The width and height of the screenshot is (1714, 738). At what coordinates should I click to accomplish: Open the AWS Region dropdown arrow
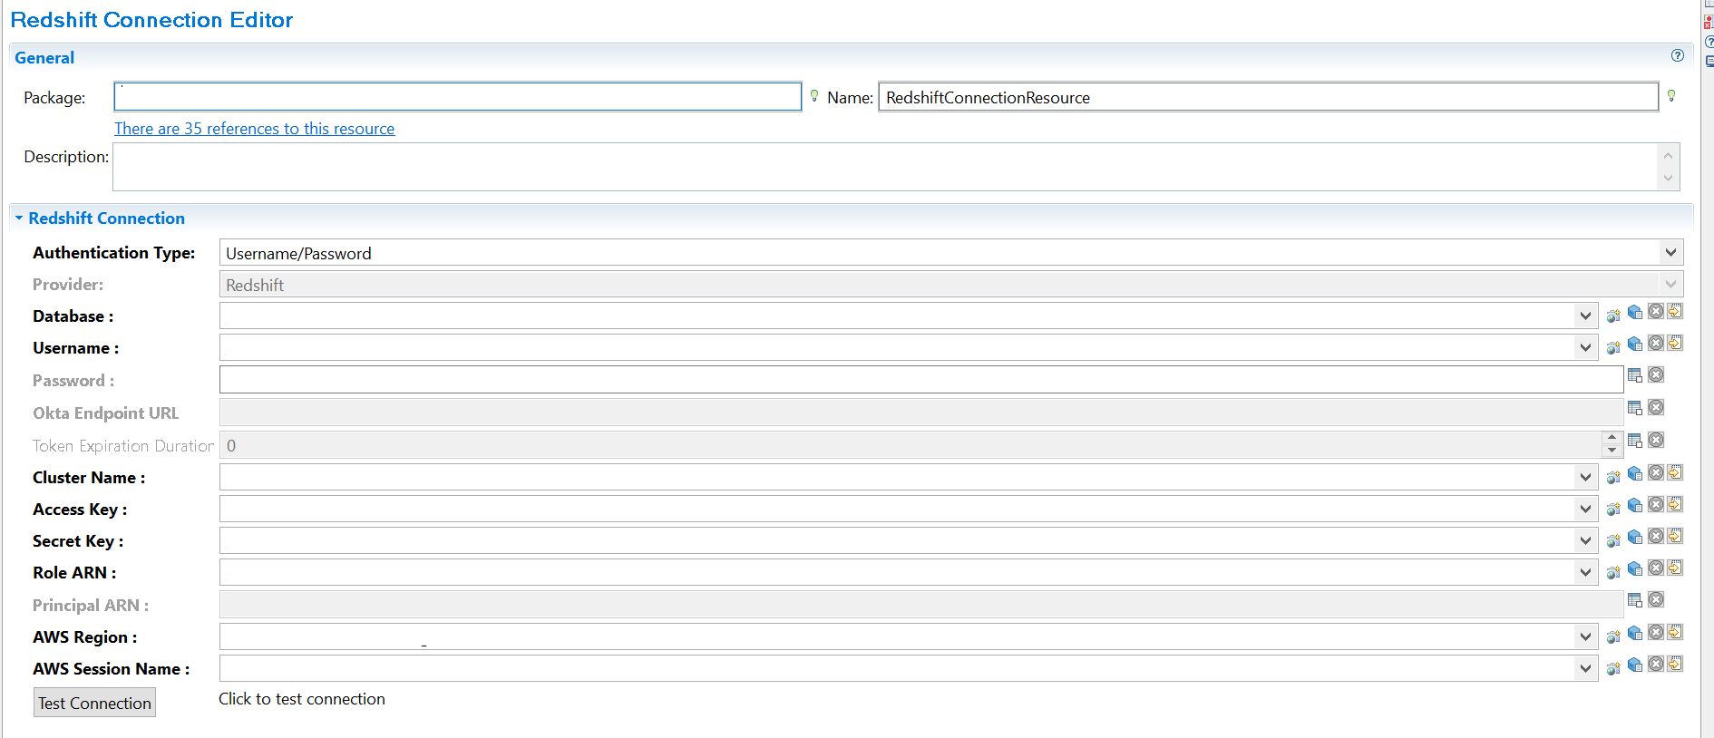pyautogui.click(x=1585, y=637)
